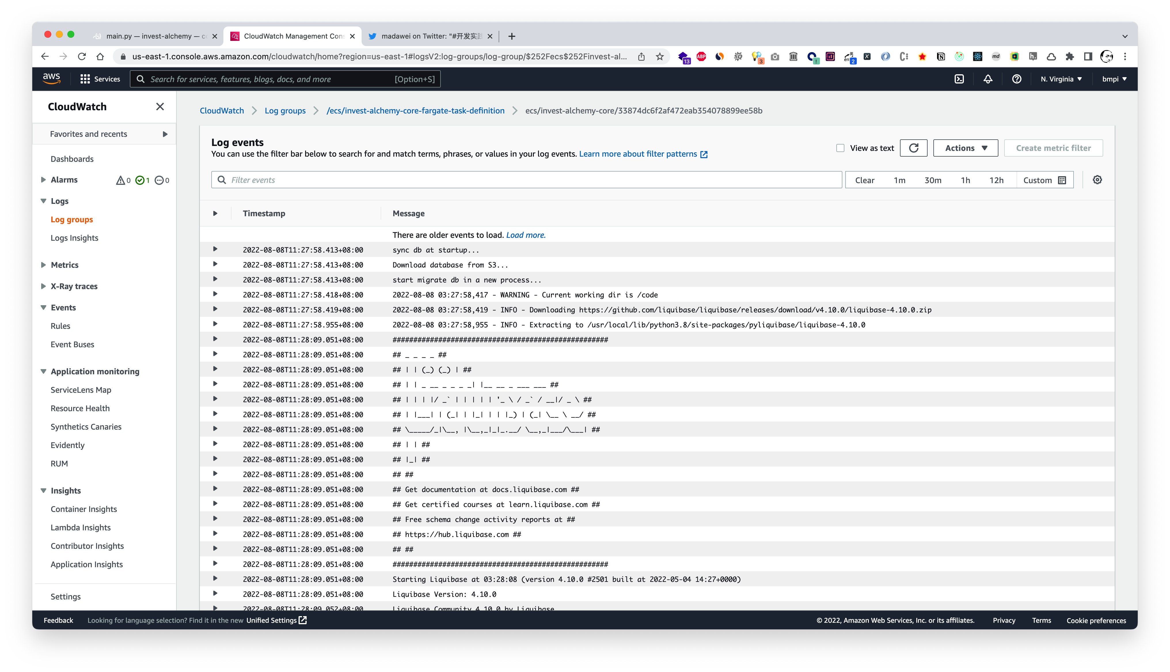Expand the 'sync db at startup...' log row
Viewport: 1170px width, 672px height.
coord(215,249)
